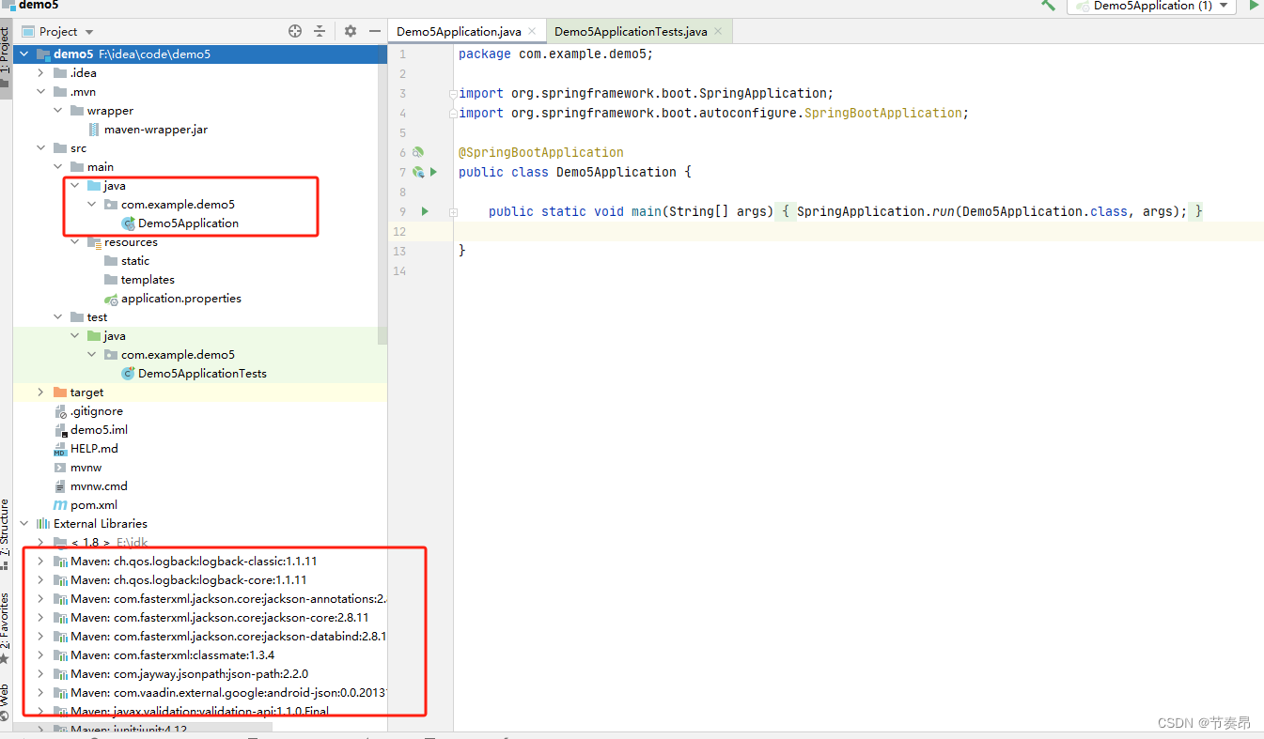1264x739 pixels.
Task: Open the Project panel settings gear
Action: 351,31
